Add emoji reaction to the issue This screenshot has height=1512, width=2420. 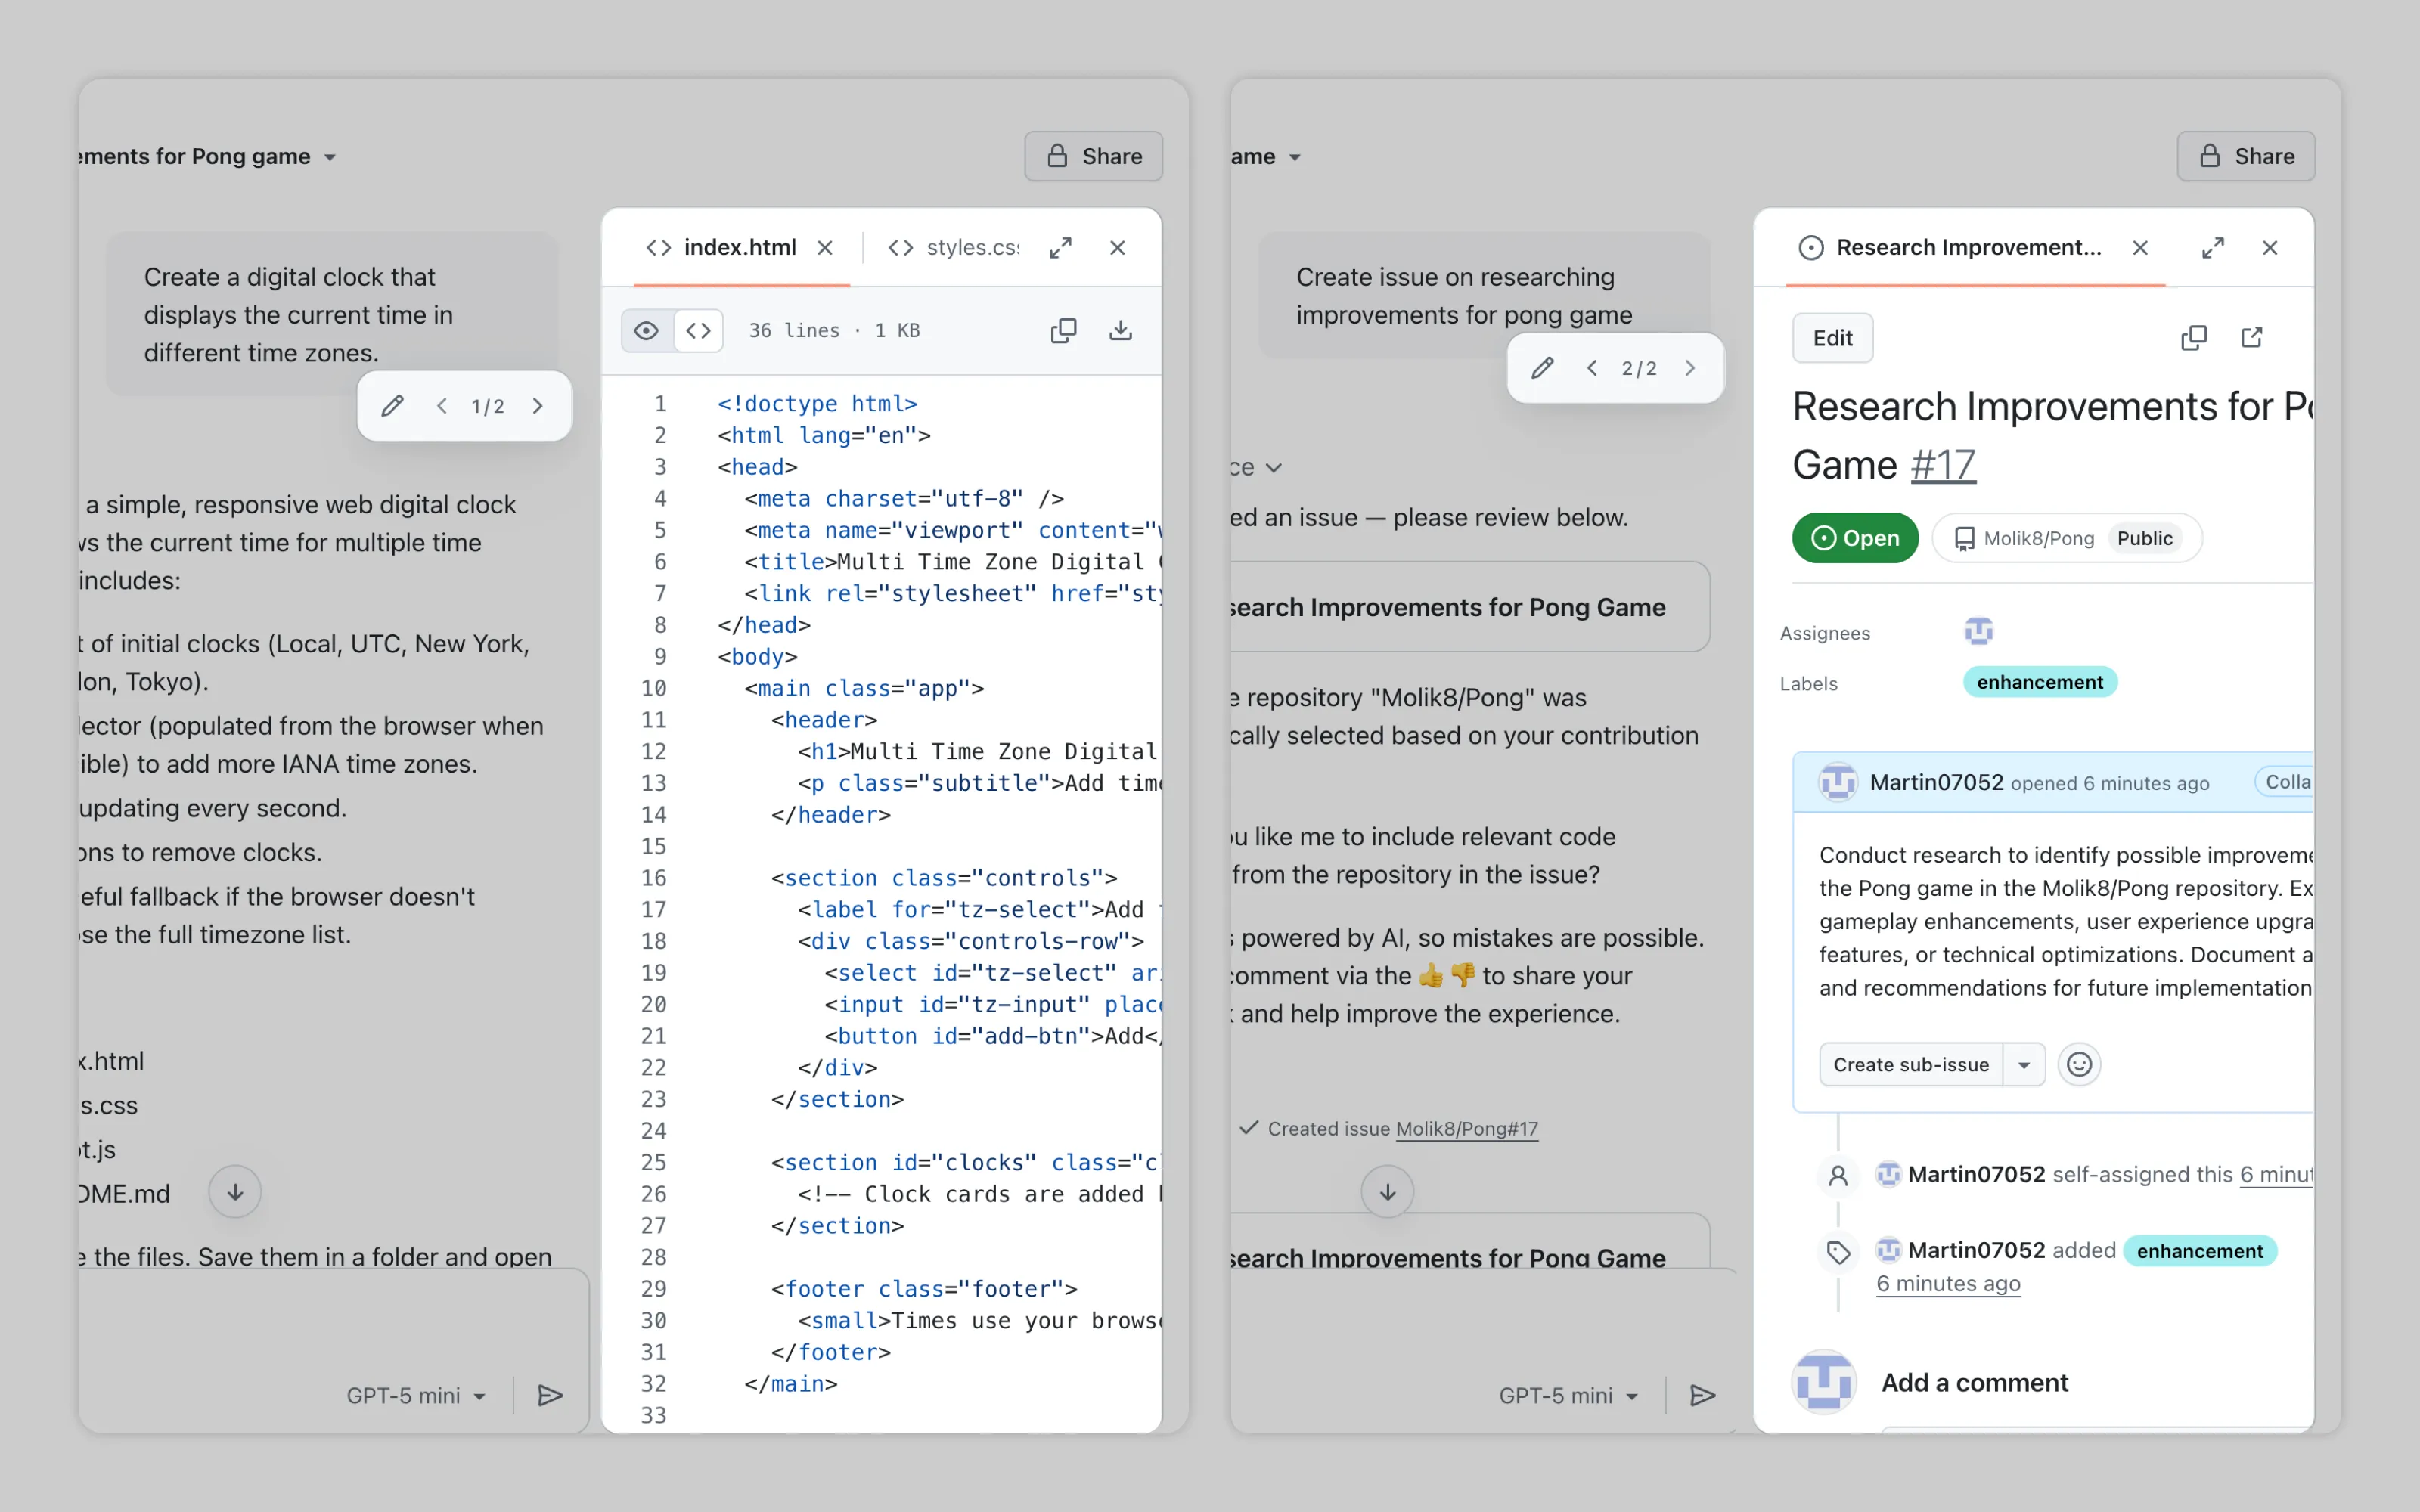tap(2079, 1064)
